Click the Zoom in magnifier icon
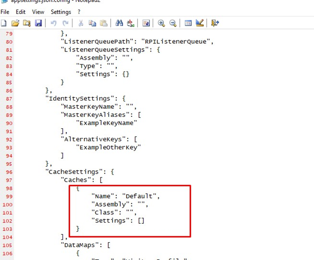The height and width of the screenshot is (260, 314). pos(161,23)
